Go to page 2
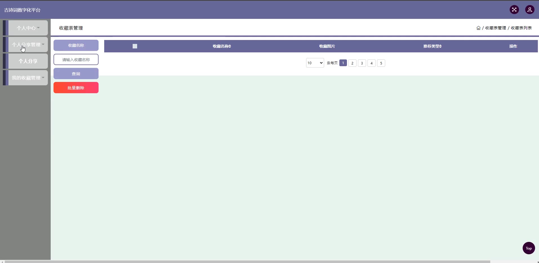Image resolution: width=539 pixels, height=263 pixels. coord(352,63)
